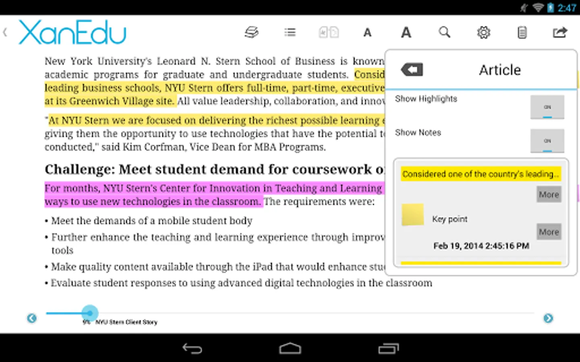Tap the 'Key point' note text
The width and height of the screenshot is (580, 362).
449,219
